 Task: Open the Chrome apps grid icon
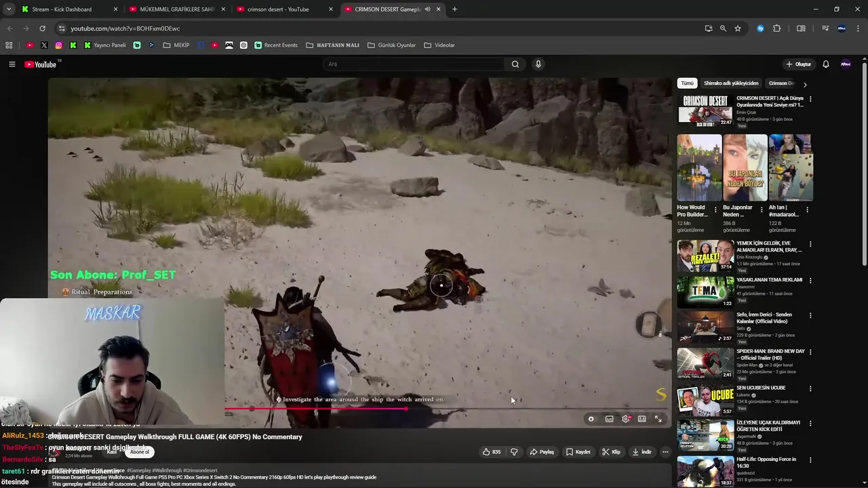(x=9, y=45)
